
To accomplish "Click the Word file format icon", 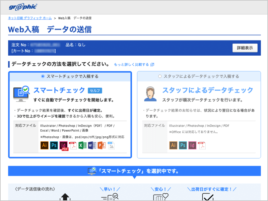I will (x=91, y=145).
